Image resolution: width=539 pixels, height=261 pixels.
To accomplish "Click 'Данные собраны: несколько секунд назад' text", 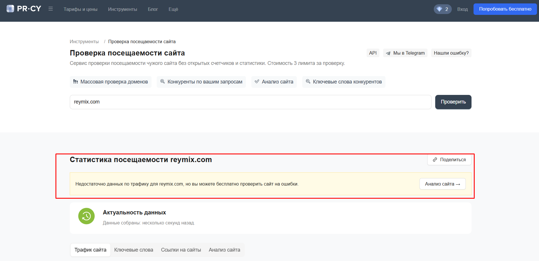I will coord(149,223).
